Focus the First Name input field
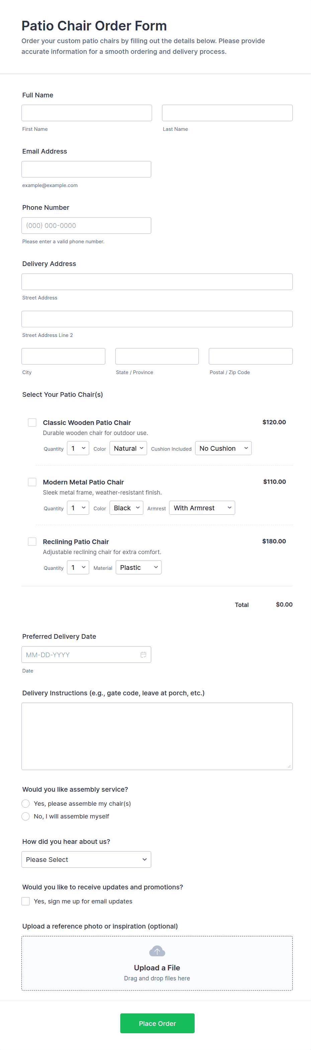The height and width of the screenshot is (1050, 311). pyautogui.click(x=86, y=113)
